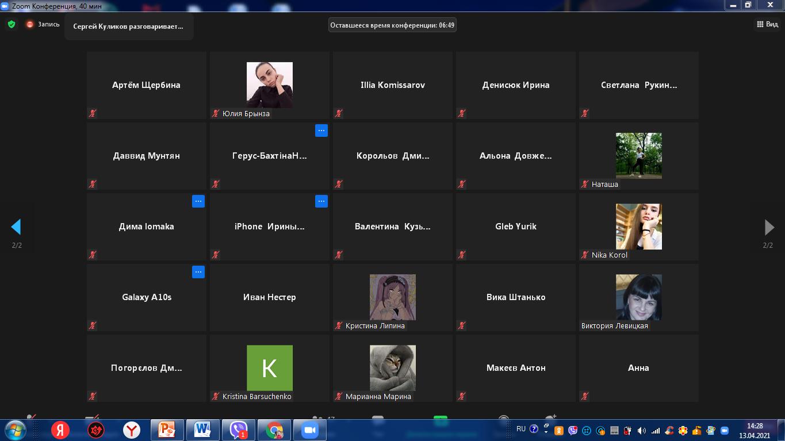Click the remaining conference time banner
This screenshot has height=441, width=785.
[x=392, y=25]
